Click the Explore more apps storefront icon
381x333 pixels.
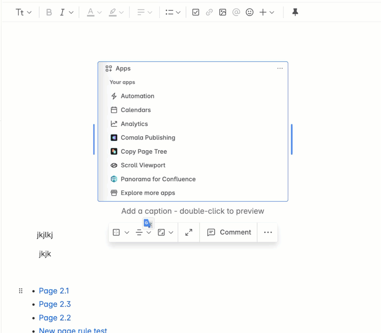click(x=114, y=193)
